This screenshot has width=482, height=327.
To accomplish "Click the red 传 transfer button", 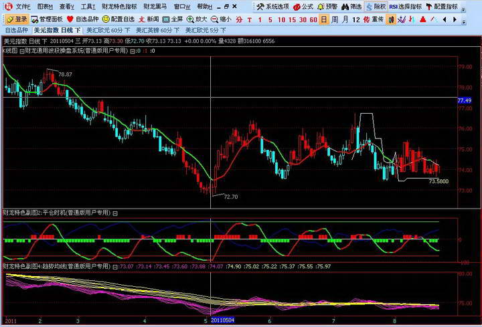I will (x=366, y=19).
